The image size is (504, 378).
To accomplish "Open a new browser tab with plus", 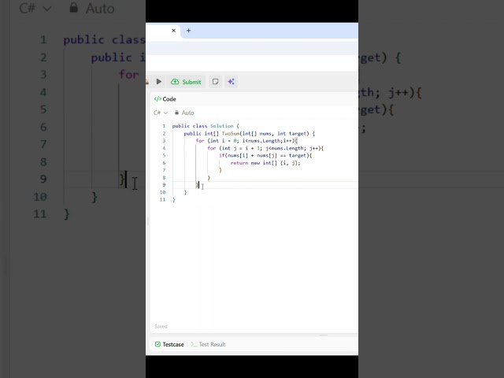I will pos(189,31).
